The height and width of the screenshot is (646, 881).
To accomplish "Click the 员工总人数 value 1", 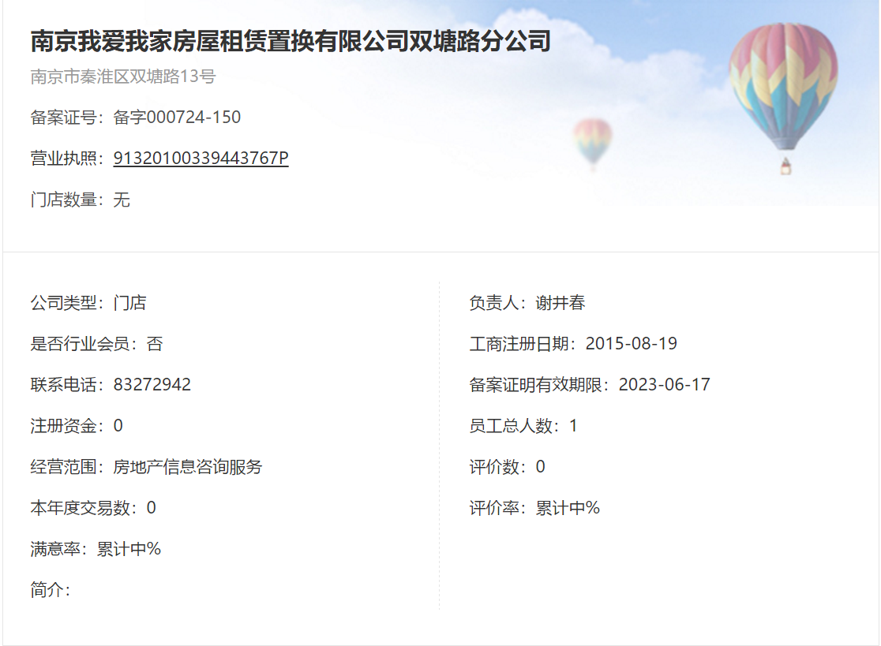I will [x=573, y=426].
